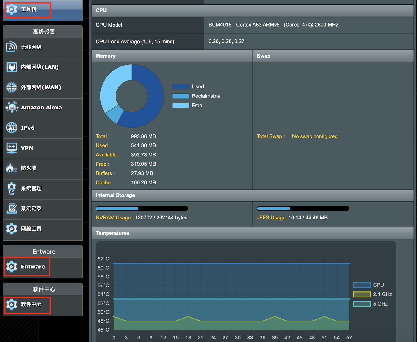
Task: Toggle the 2.4 GHz temperature legend swatch
Action: coord(362,294)
